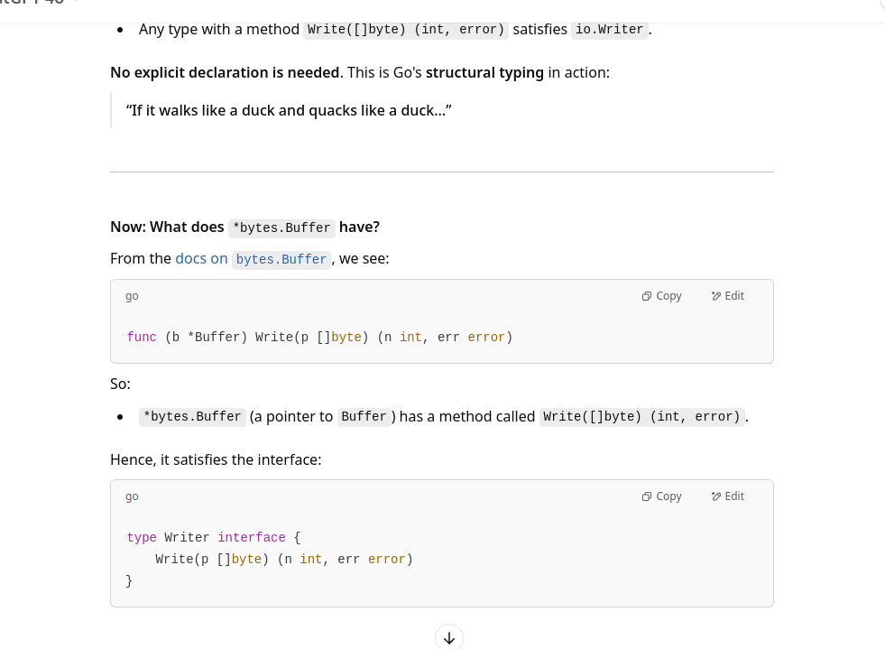This screenshot has width=885, height=649.
Task: Click the duck quote blockquote text
Action: point(289,111)
